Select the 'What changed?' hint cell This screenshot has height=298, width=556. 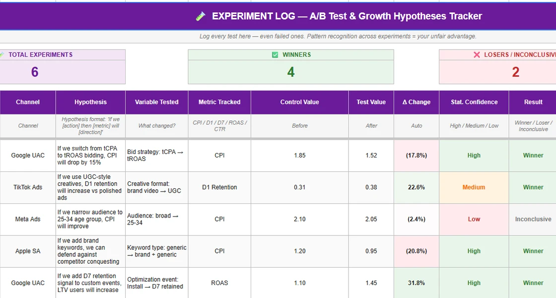click(157, 126)
